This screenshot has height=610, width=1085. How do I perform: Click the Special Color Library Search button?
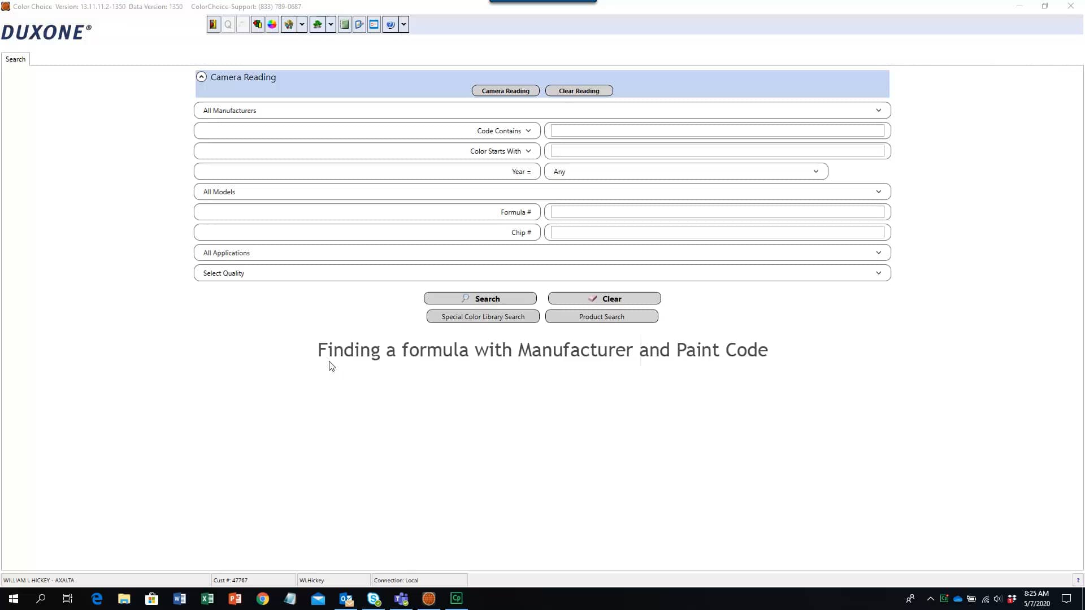click(x=483, y=316)
